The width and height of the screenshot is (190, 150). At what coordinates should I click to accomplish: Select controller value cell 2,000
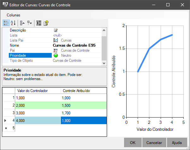[38, 105]
